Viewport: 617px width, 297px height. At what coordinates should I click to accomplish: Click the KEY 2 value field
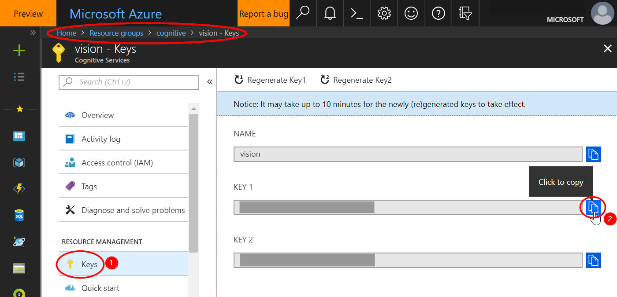tap(408, 260)
